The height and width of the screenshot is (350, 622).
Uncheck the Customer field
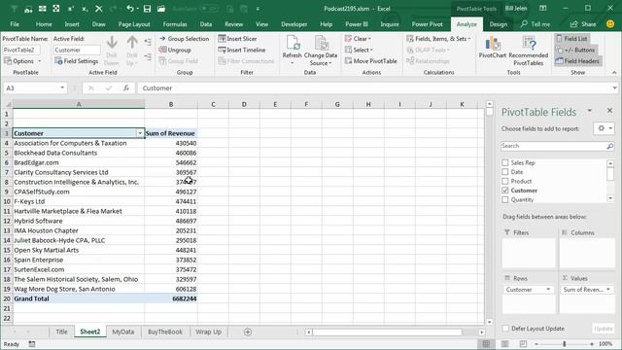point(505,191)
